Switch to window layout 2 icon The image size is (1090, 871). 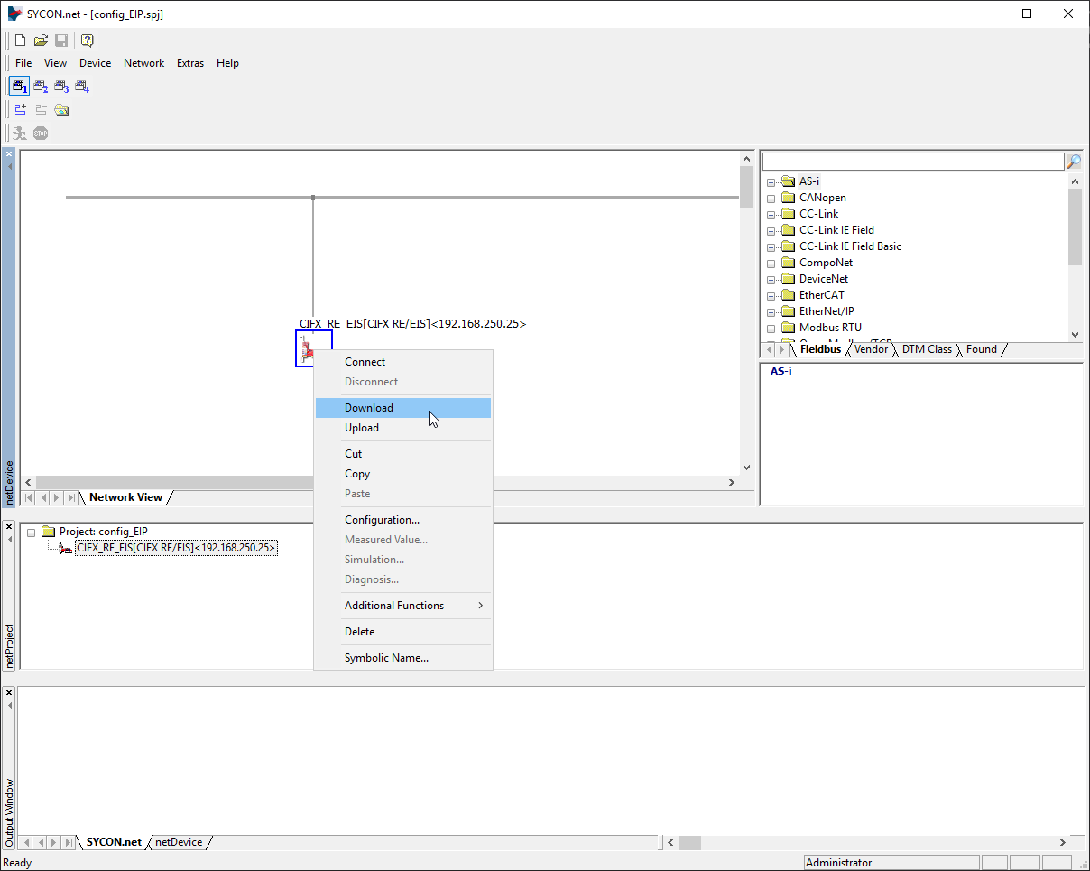tap(41, 87)
